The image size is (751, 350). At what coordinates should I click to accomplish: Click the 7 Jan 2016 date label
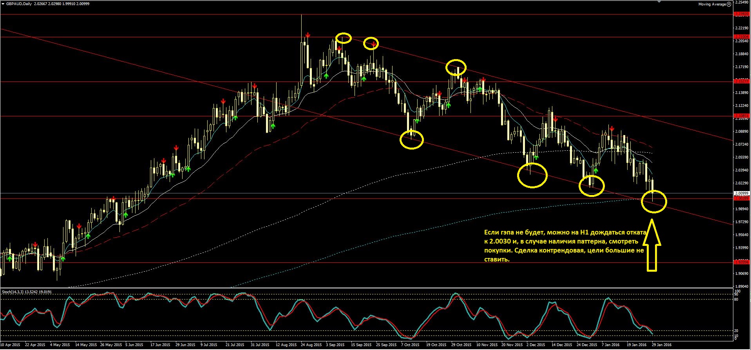click(610, 345)
